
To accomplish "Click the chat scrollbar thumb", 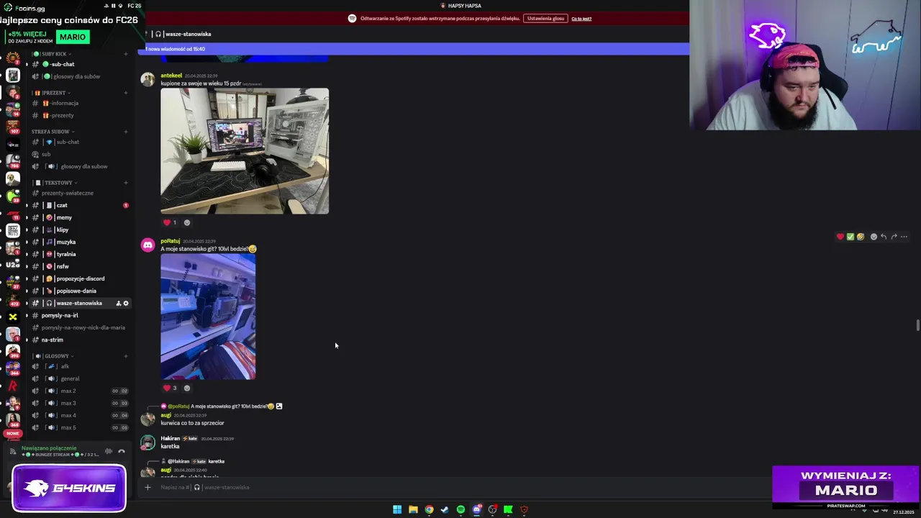I will point(917,325).
